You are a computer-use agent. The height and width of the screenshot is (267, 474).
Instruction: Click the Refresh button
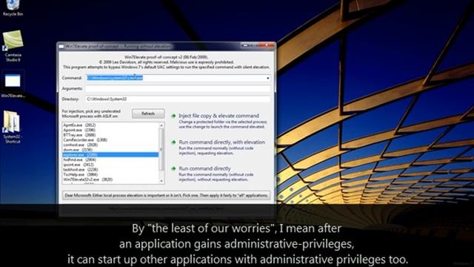pyautogui.click(x=148, y=113)
